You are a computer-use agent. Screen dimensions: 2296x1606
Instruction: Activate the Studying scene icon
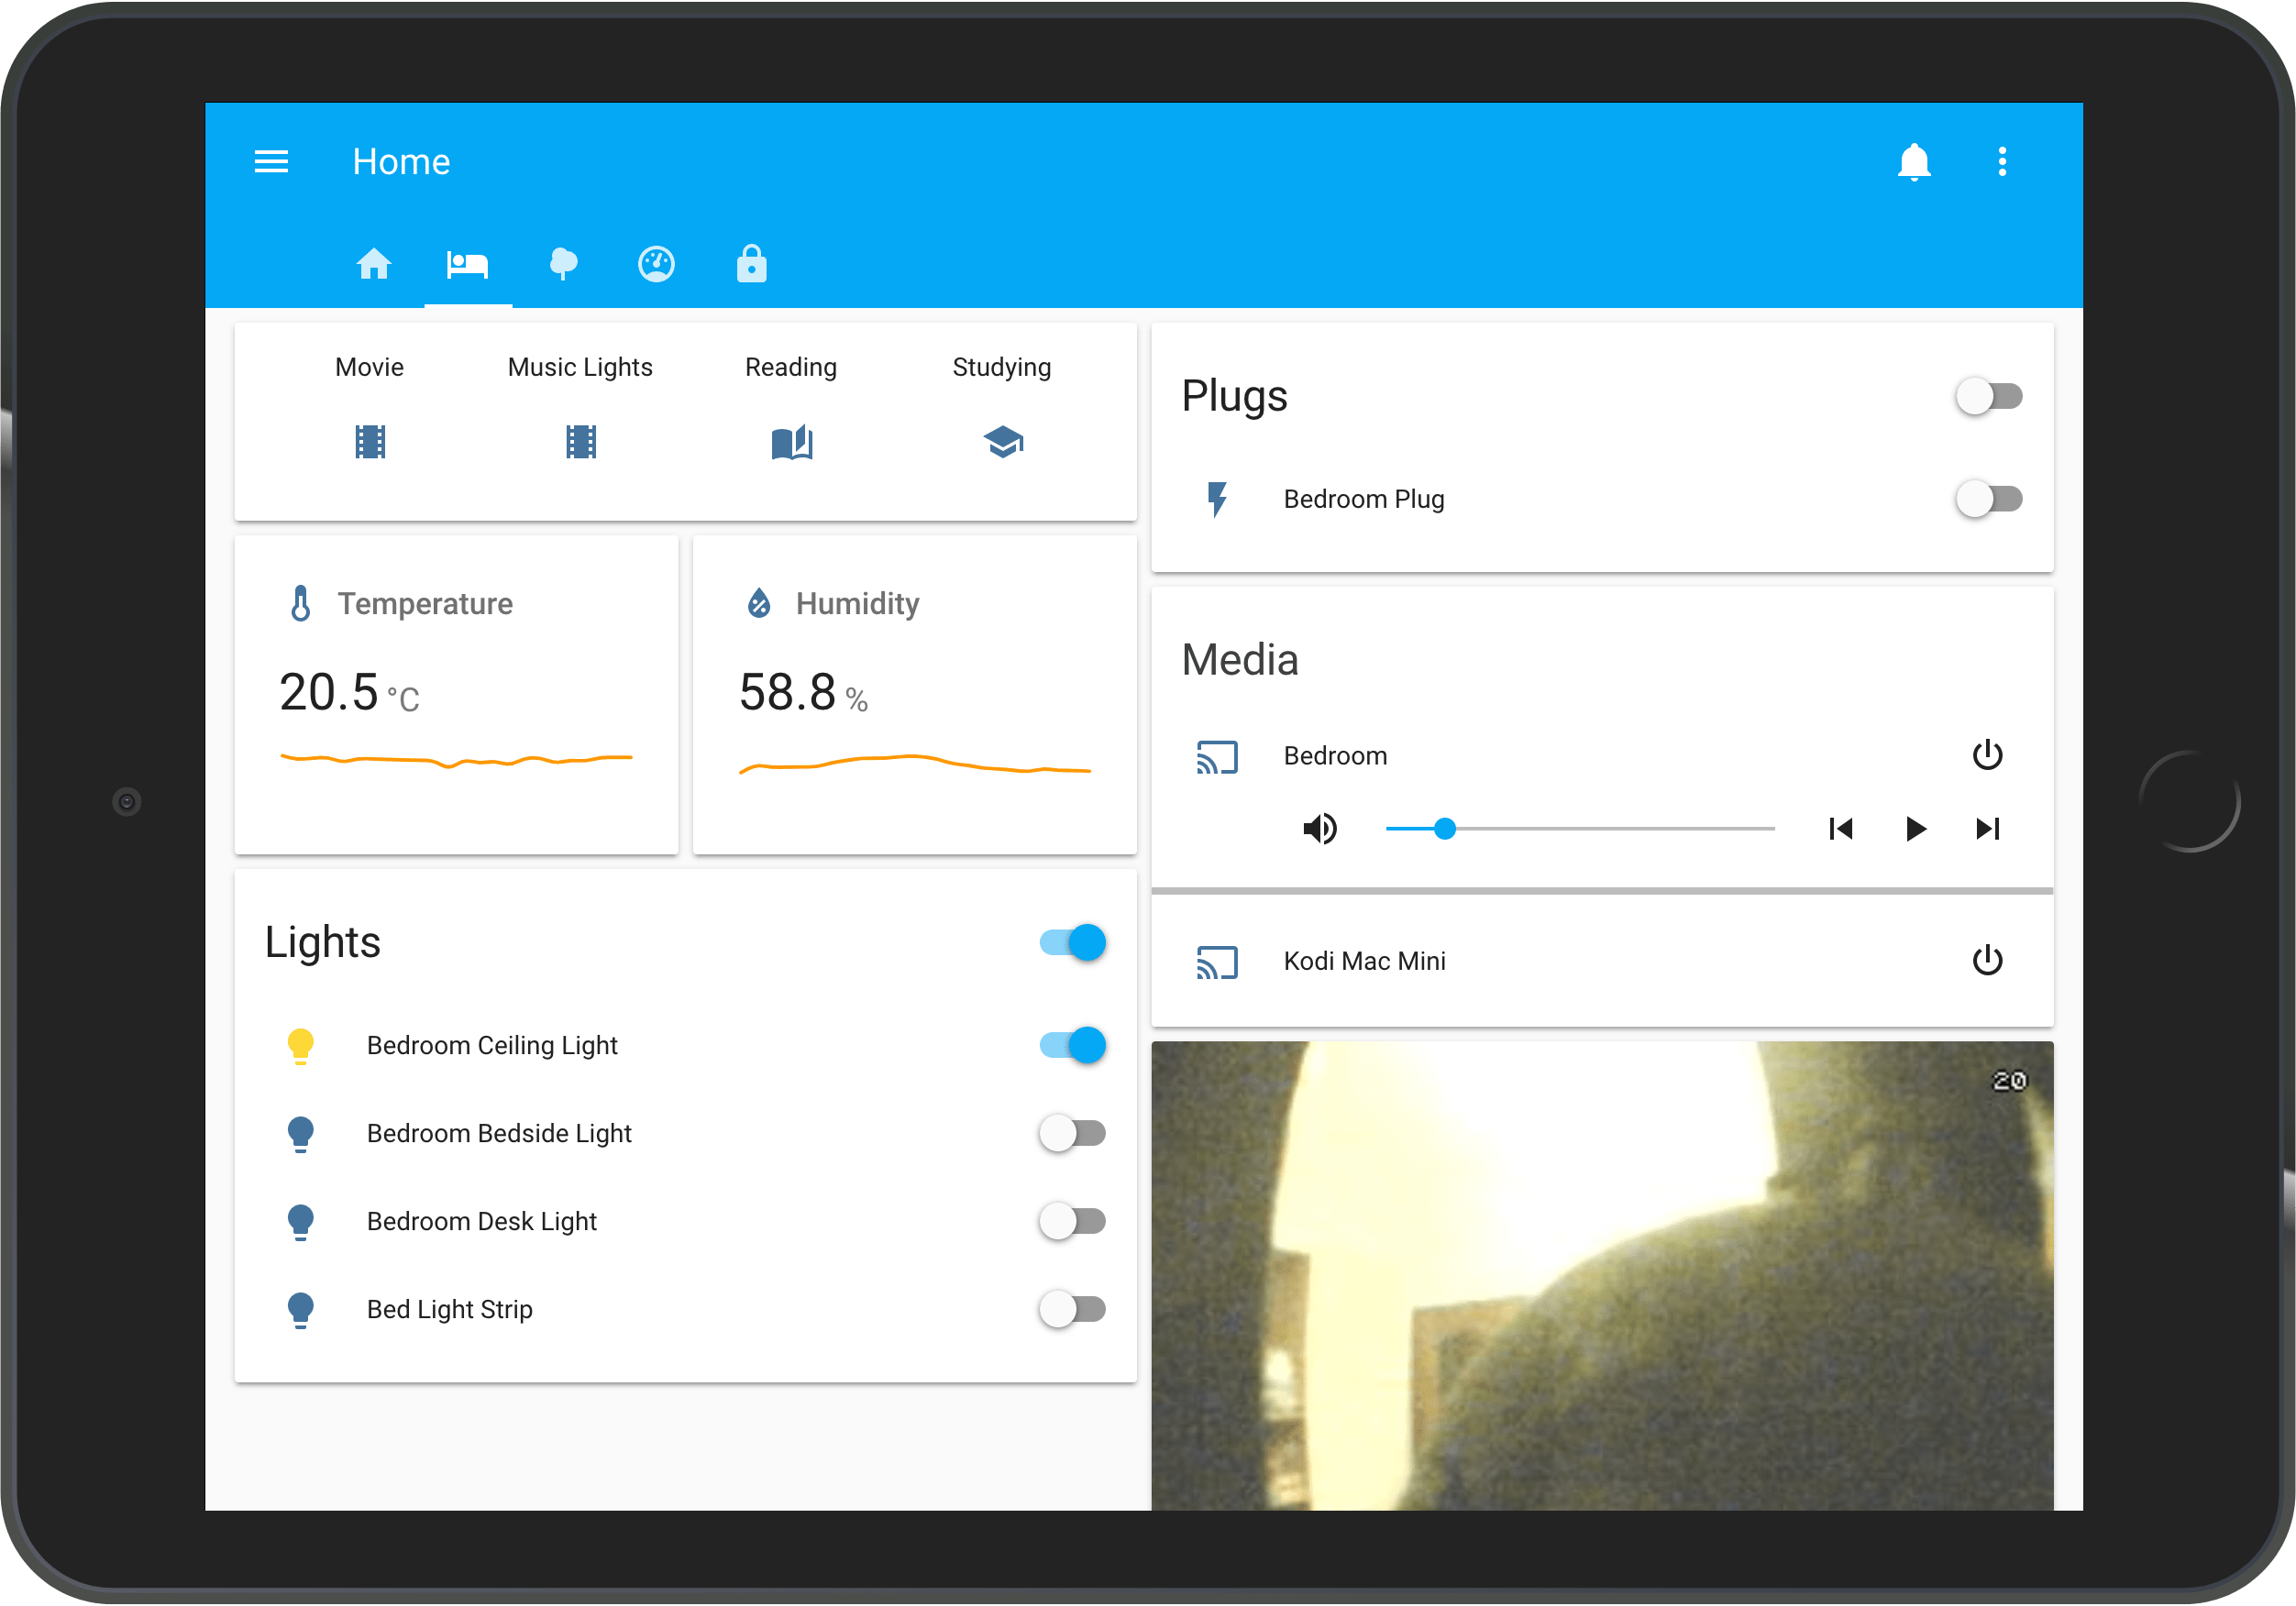click(x=1002, y=441)
